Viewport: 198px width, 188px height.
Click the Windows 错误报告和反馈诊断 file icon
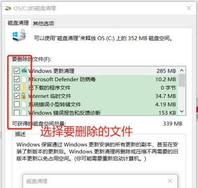pyautogui.click(x=24, y=112)
